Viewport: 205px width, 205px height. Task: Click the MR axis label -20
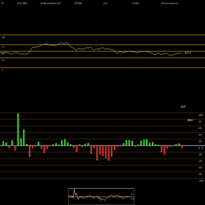[x=200, y=155]
